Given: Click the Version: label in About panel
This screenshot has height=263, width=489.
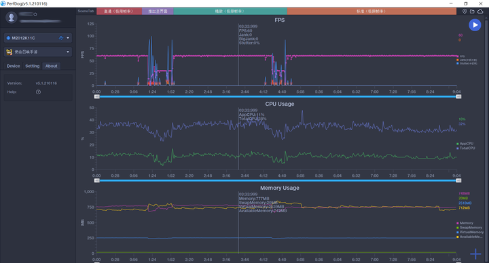Looking at the screenshot, I should [15, 83].
